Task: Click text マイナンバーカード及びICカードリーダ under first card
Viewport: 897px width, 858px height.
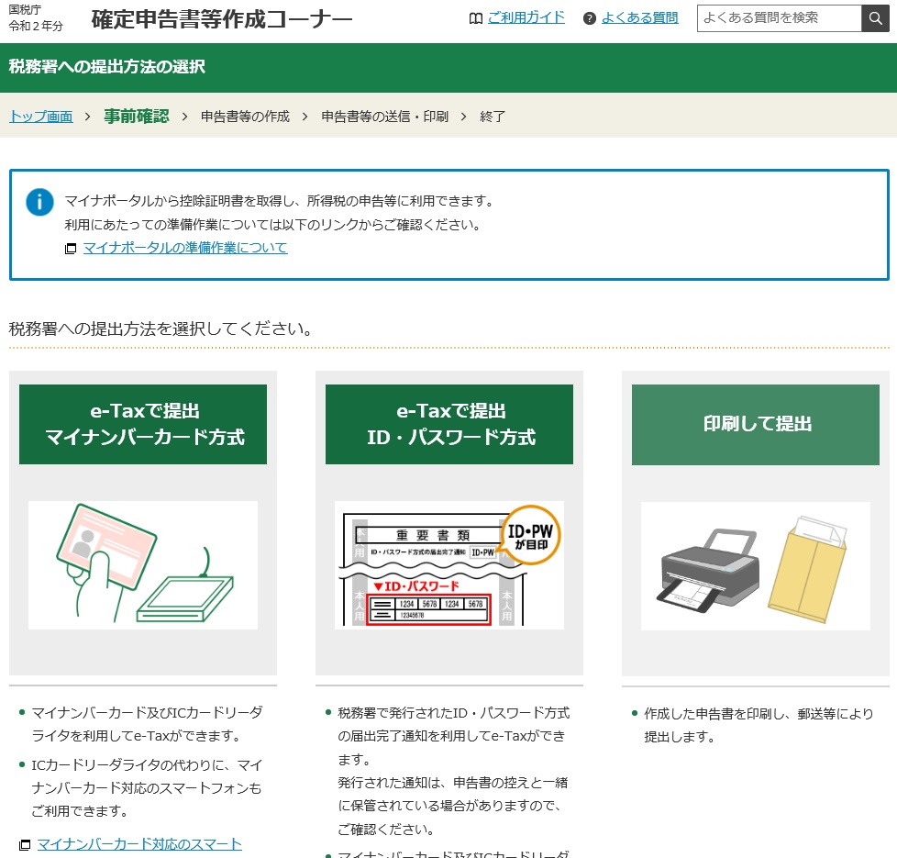Action: 147,713
